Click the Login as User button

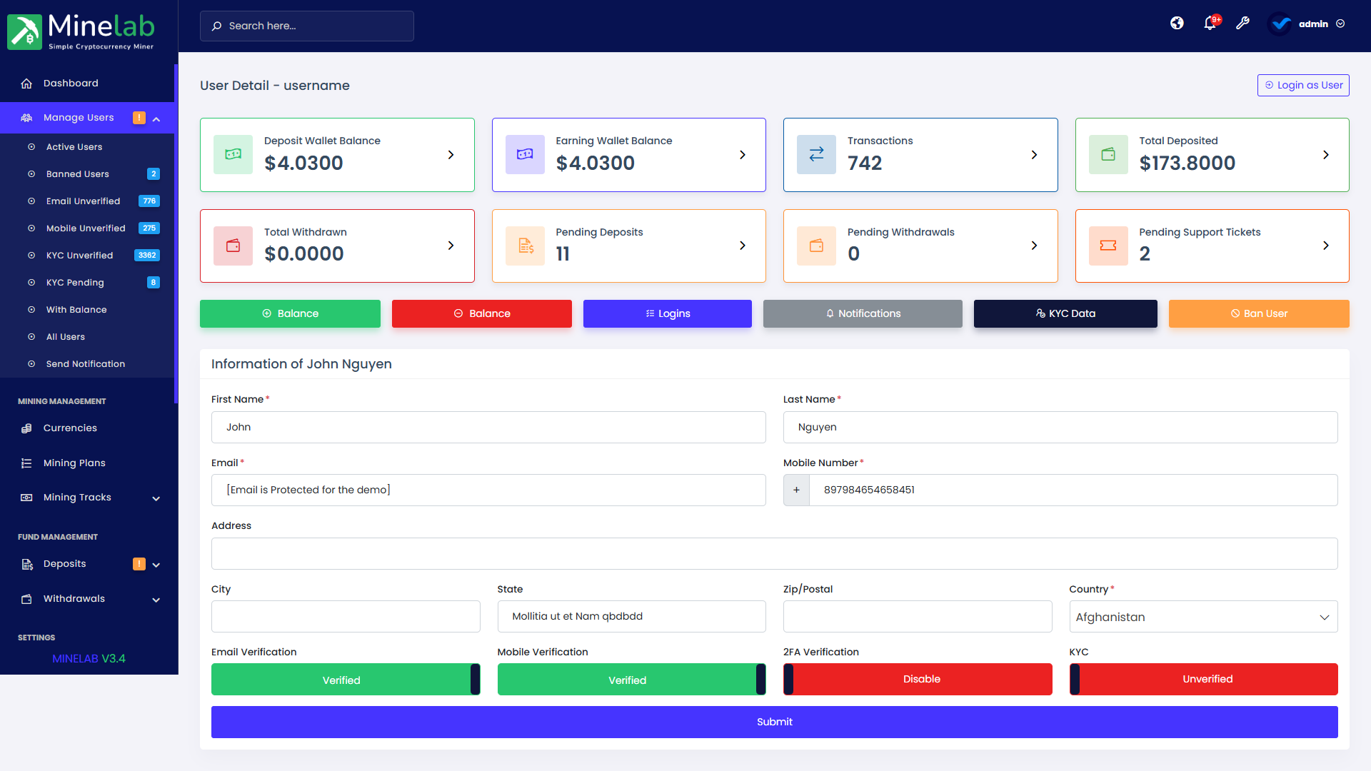pos(1303,85)
